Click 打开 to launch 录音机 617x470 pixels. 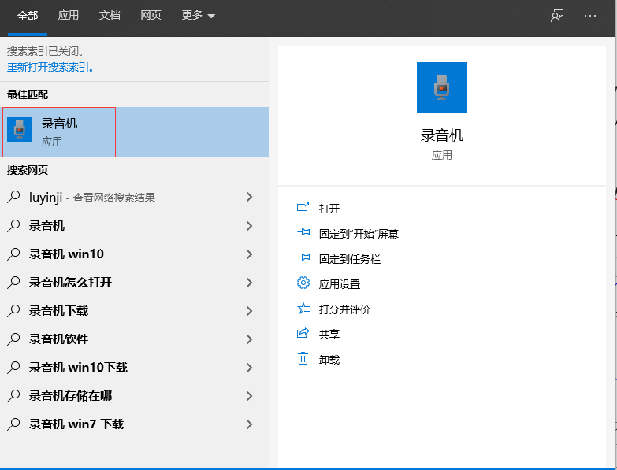(x=329, y=209)
